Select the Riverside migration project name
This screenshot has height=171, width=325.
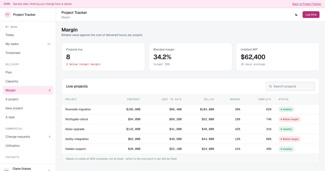[x=78, y=109]
